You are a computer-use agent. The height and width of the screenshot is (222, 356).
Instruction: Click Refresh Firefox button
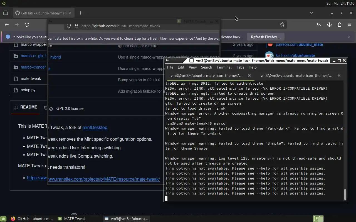tap(266, 37)
